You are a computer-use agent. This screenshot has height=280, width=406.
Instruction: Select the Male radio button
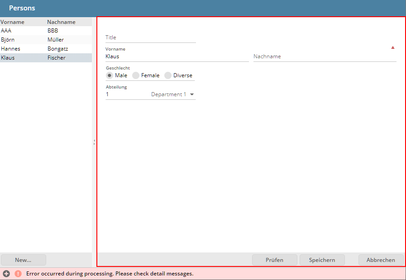110,75
